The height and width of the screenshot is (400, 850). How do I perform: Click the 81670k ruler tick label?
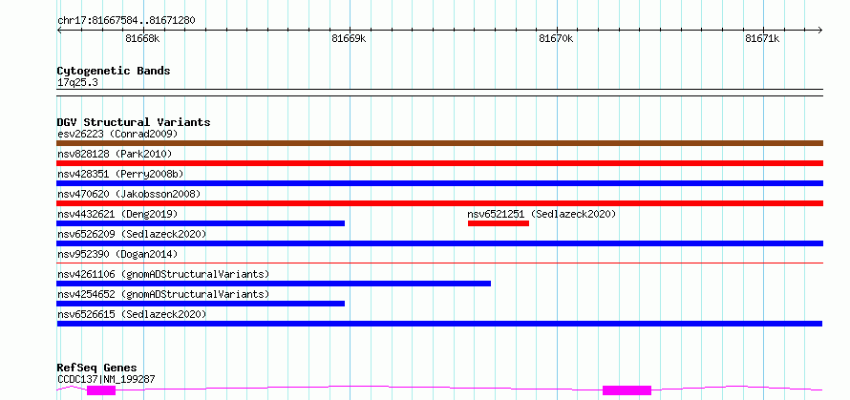[556, 38]
